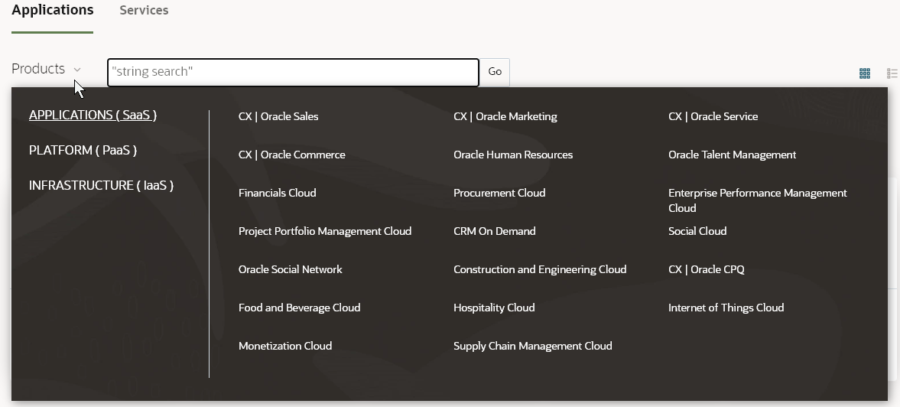Select CRM On Demand

[x=494, y=231]
